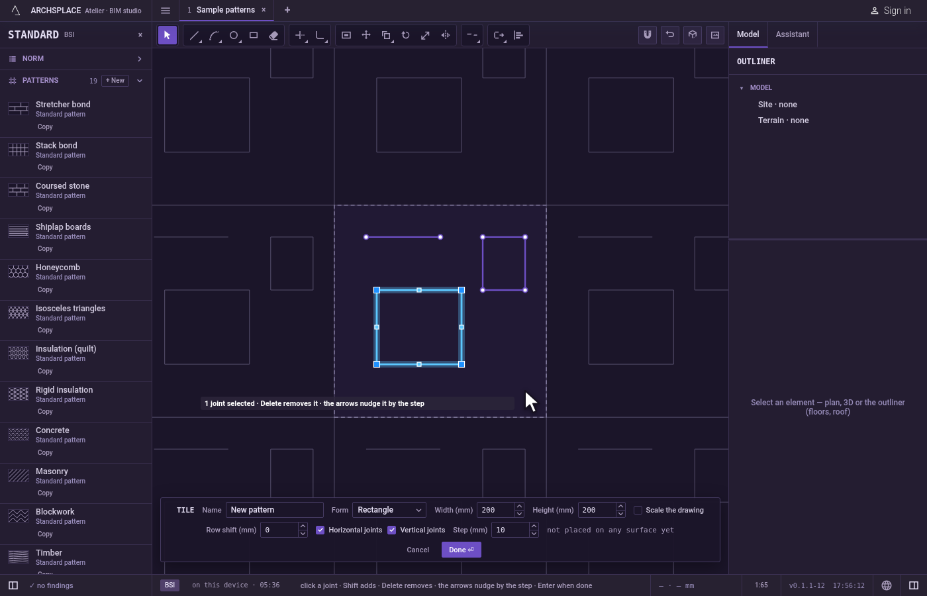This screenshot has width=927, height=596.
Task: Toggle the magnet snapping icon
Action: (x=648, y=35)
